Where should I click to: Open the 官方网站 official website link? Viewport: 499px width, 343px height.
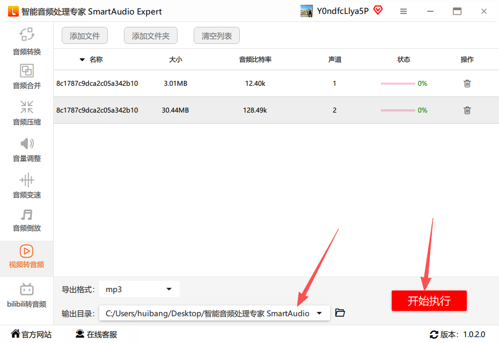coord(32,334)
